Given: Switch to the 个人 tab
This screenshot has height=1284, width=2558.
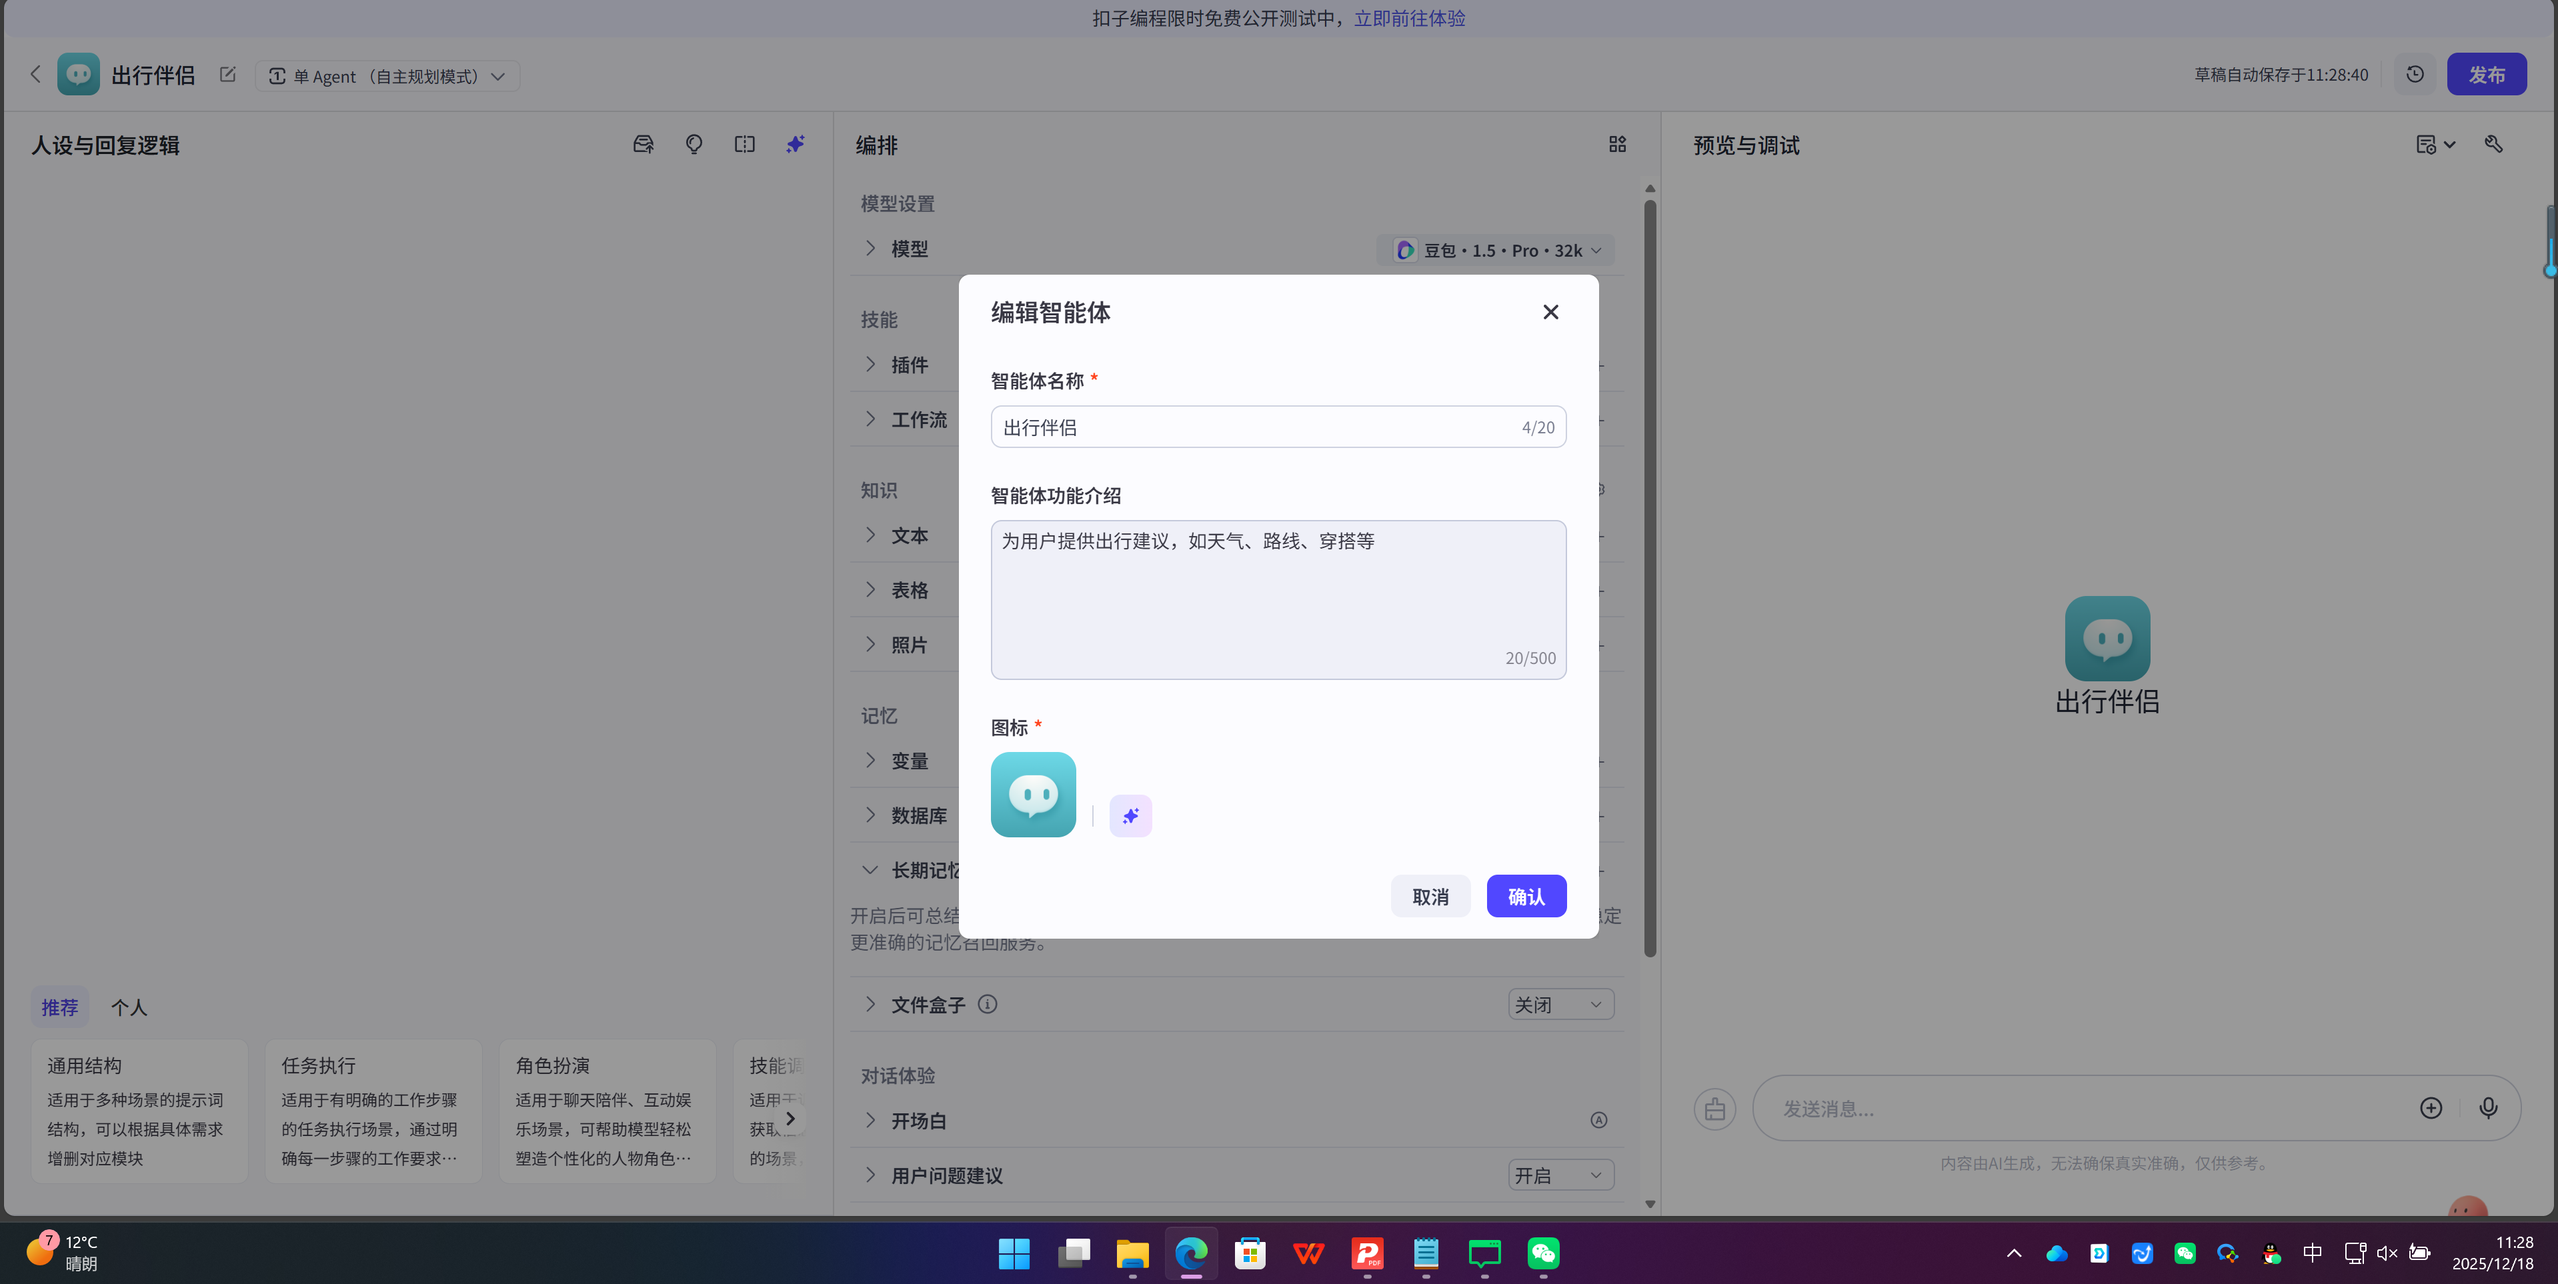Looking at the screenshot, I should tap(129, 1007).
